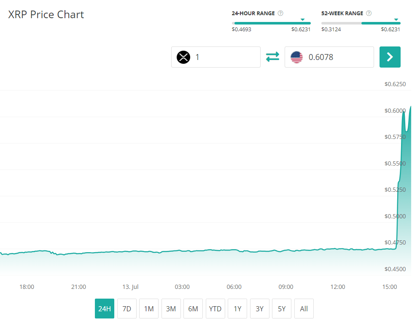
Task: Switch to the 3M timeframe
Action: coord(171,309)
